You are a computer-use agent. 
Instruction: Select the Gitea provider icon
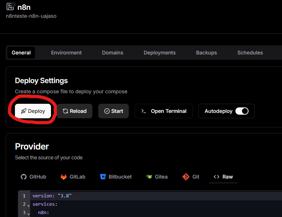[149, 177]
